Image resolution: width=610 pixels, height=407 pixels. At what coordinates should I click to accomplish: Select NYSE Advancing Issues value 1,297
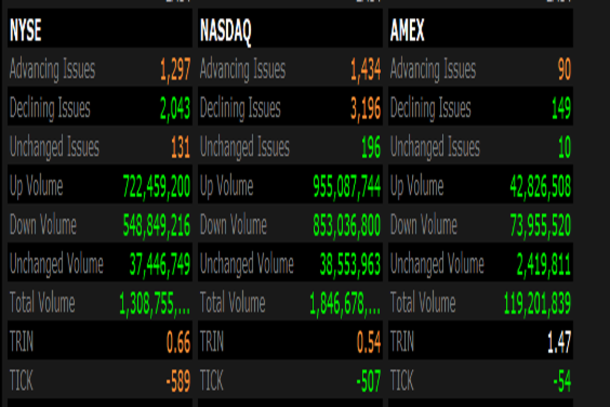pos(175,70)
